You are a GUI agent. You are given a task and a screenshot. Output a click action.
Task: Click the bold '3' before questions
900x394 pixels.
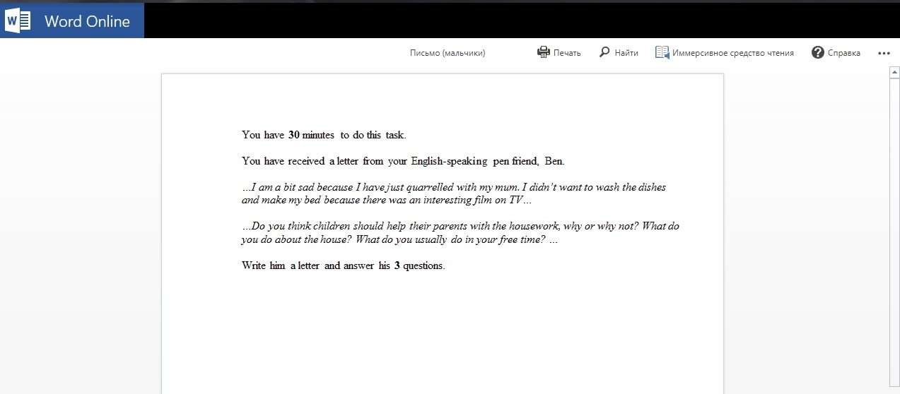pos(397,266)
